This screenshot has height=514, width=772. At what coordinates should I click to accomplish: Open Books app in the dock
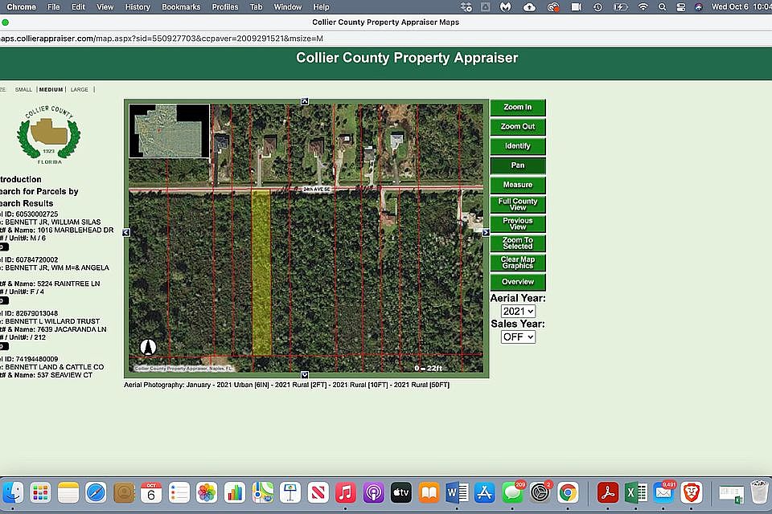pyautogui.click(x=429, y=492)
